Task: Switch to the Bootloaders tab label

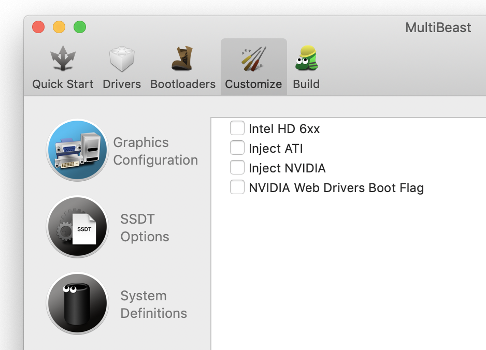Action: click(x=183, y=84)
